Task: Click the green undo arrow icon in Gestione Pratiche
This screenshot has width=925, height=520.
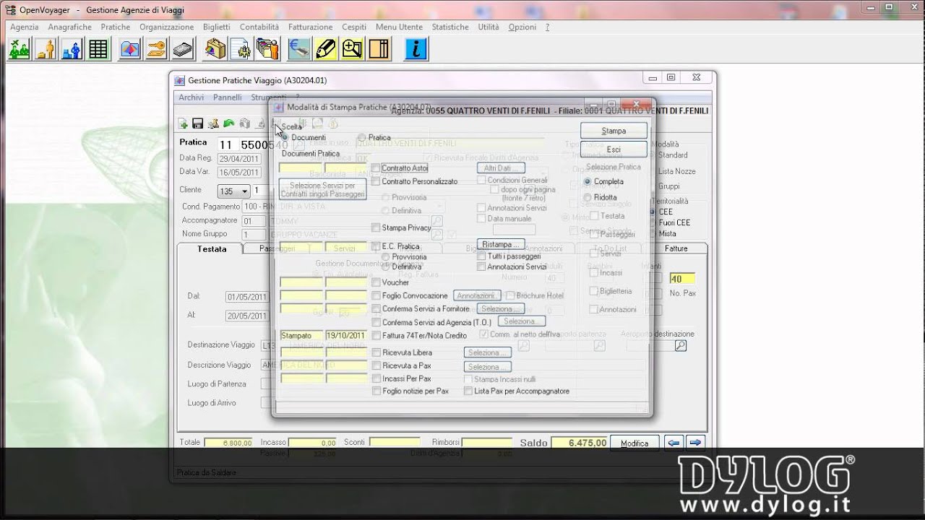Action: pos(229,124)
